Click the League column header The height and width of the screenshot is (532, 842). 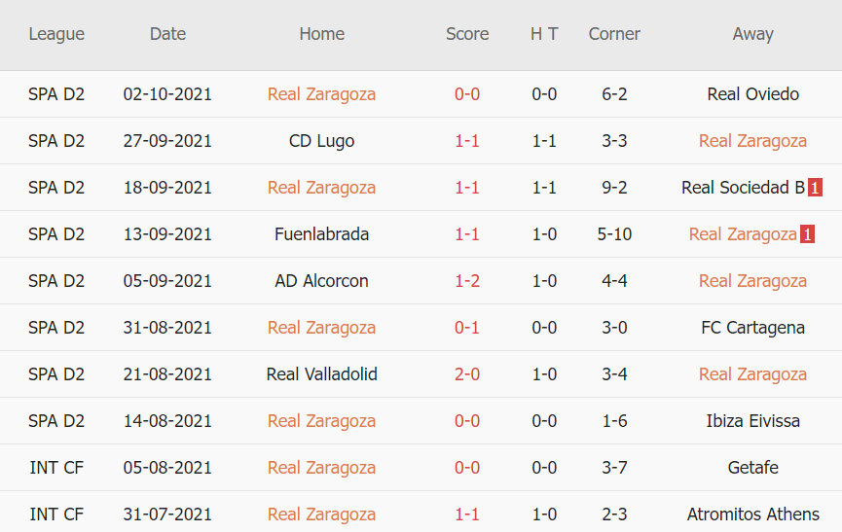point(56,34)
